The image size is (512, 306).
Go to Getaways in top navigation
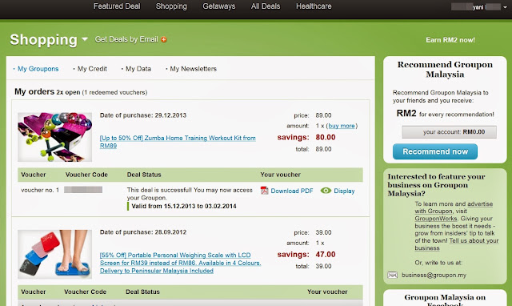pos(218,6)
